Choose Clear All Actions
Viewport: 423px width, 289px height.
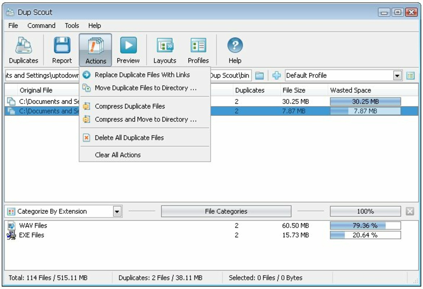tap(145, 155)
